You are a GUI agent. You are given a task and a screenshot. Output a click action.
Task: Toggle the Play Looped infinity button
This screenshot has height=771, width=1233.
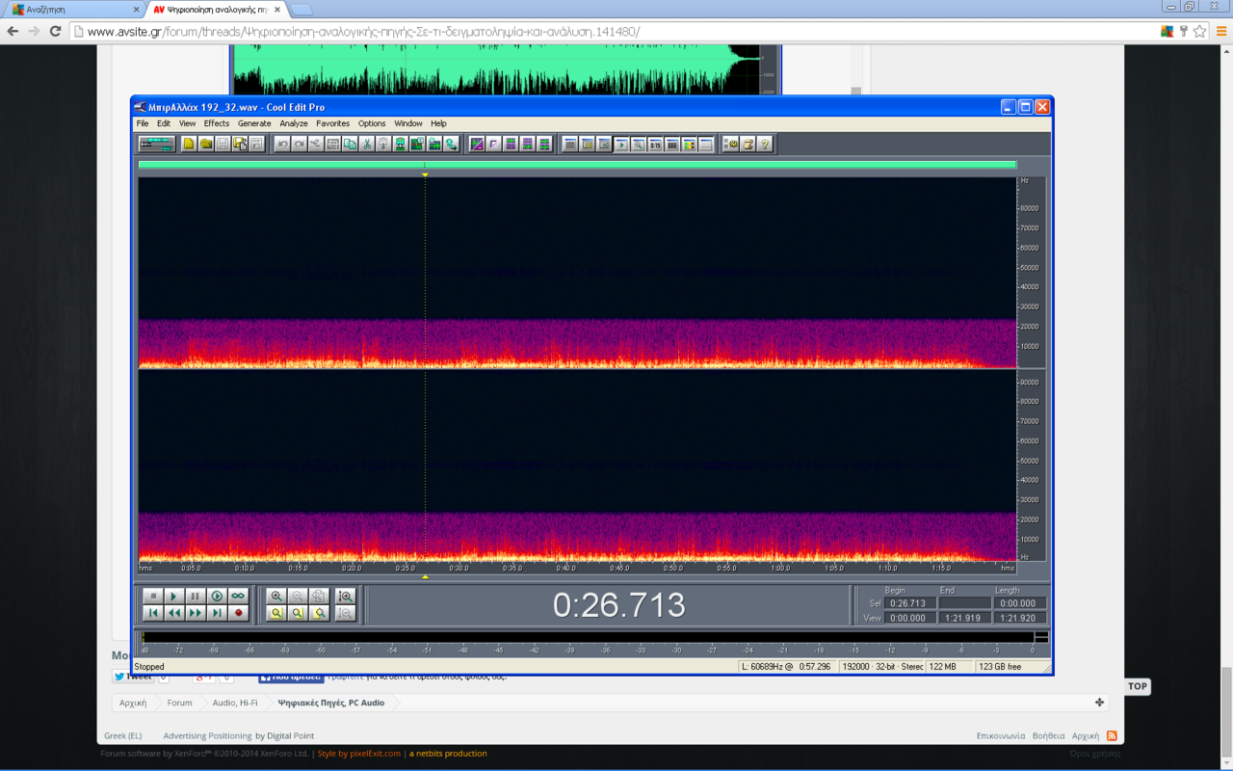tap(238, 597)
